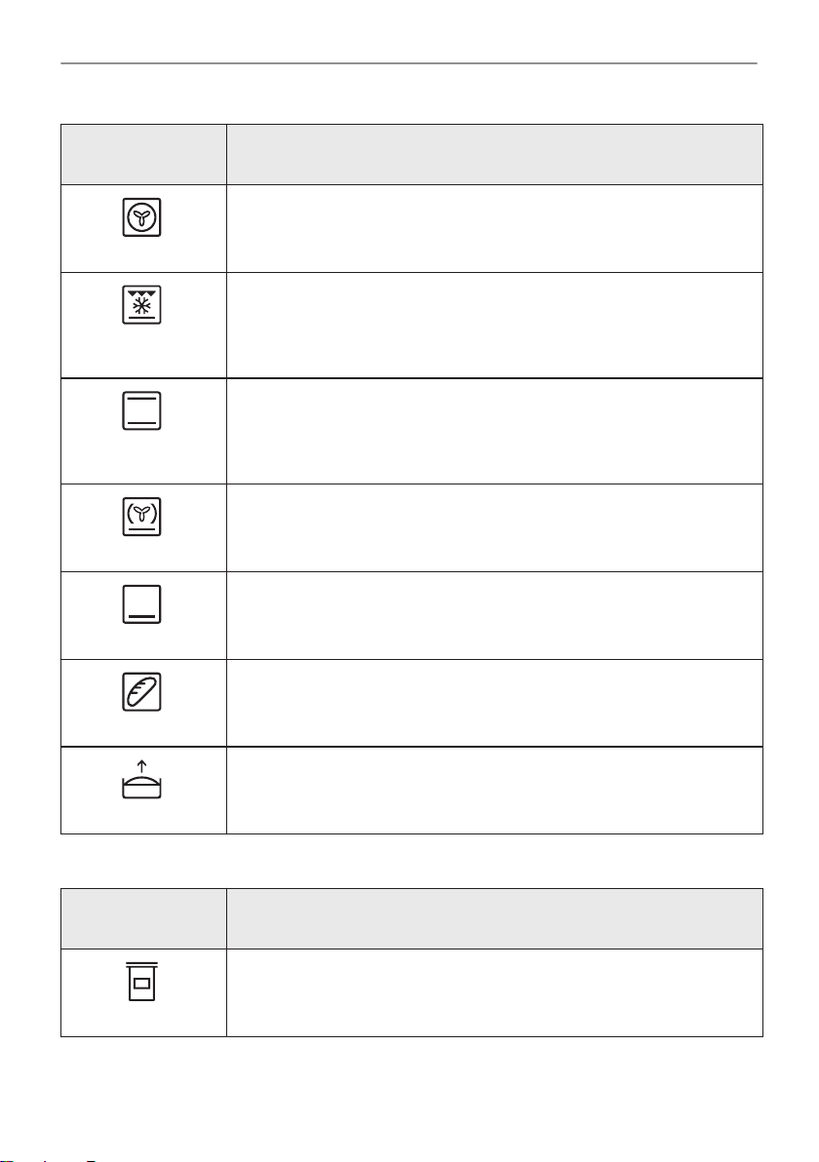Click the second table's gray left header cell
The width and height of the screenshot is (819, 1162).
pos(143,919)
